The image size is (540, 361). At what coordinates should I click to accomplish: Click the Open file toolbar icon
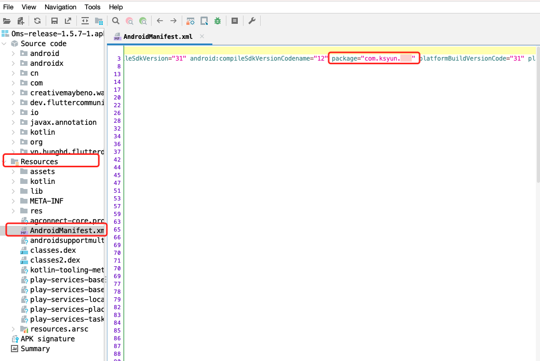7,21
